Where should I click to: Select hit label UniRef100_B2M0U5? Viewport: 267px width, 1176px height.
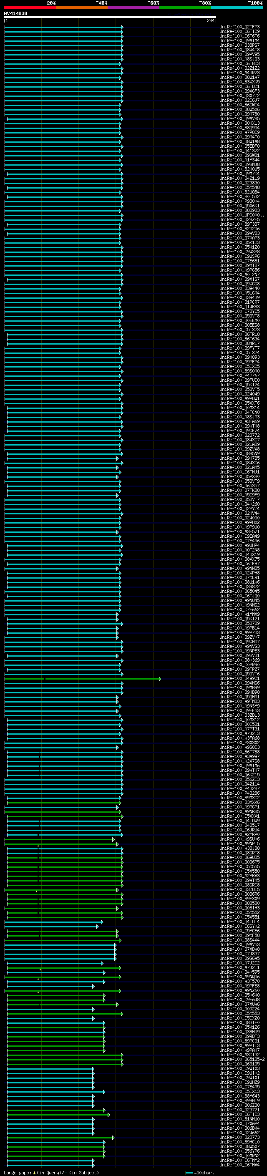[x=239, y=169]
